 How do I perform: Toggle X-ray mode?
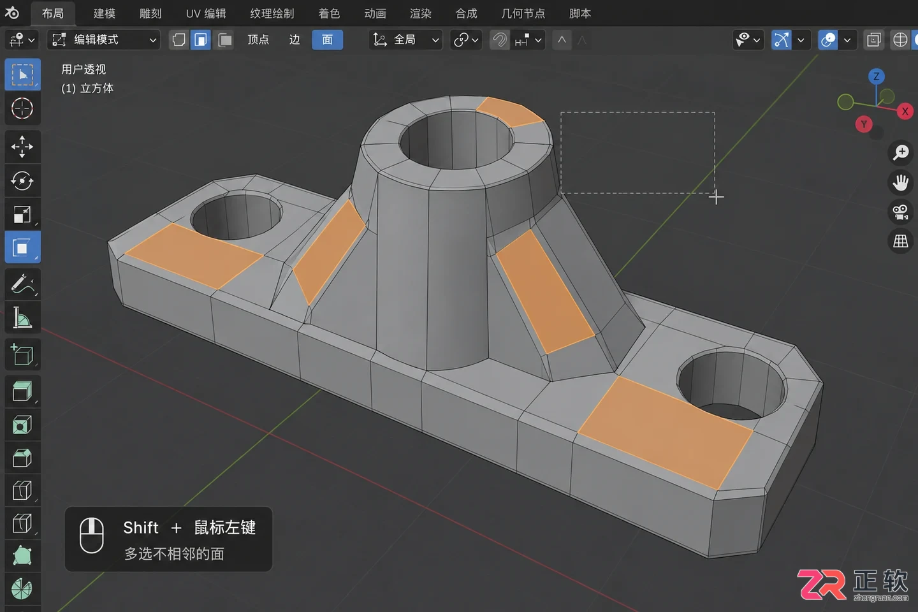click(874, 40)
